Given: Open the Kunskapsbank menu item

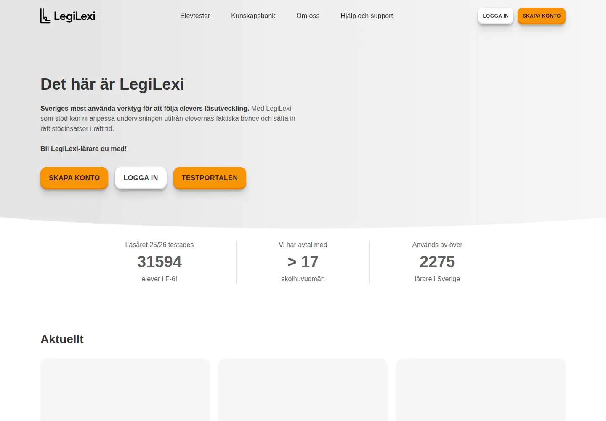Looking at the screenshot, I should point(253,16).
